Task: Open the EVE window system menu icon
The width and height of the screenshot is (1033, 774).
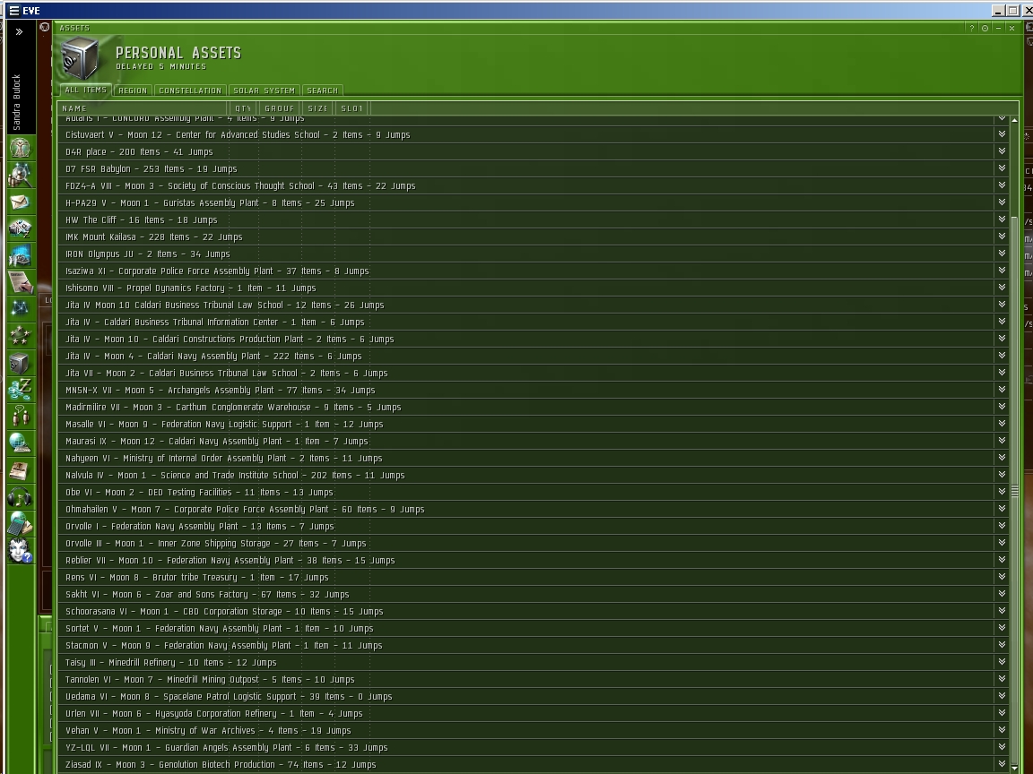Action: click(13, 11)
